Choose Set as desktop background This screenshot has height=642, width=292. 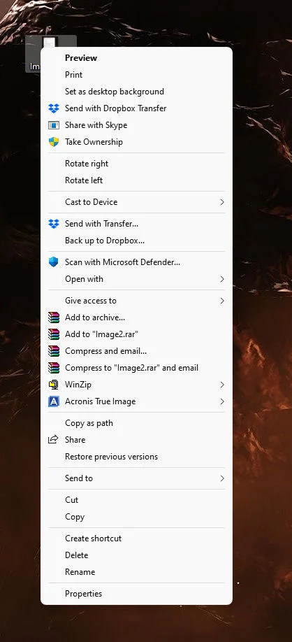(137, 92)
